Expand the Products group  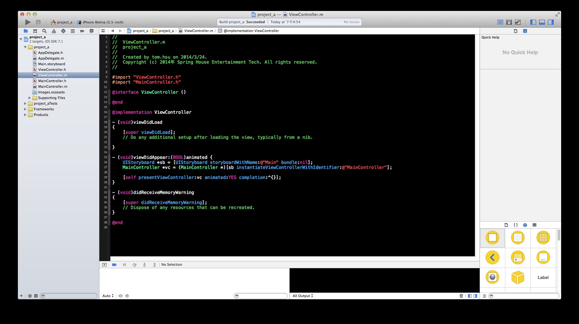click(25, 115)
